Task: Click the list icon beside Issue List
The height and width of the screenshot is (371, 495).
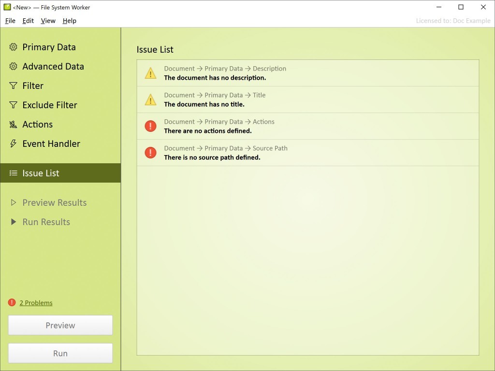Action: coord(13,173)
